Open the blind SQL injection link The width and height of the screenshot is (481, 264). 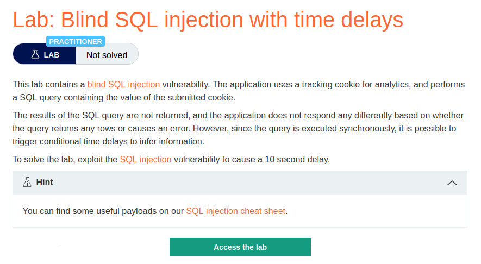pyautogui.click(x=123, y=84)
